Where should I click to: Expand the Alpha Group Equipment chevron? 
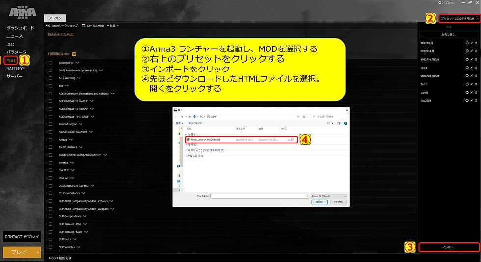(x=91, y=132)
